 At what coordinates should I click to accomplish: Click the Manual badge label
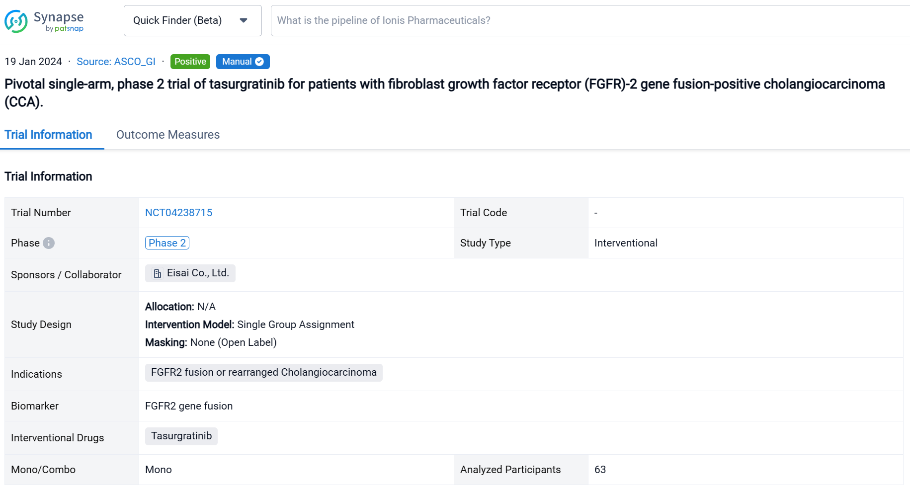(237, 62)
